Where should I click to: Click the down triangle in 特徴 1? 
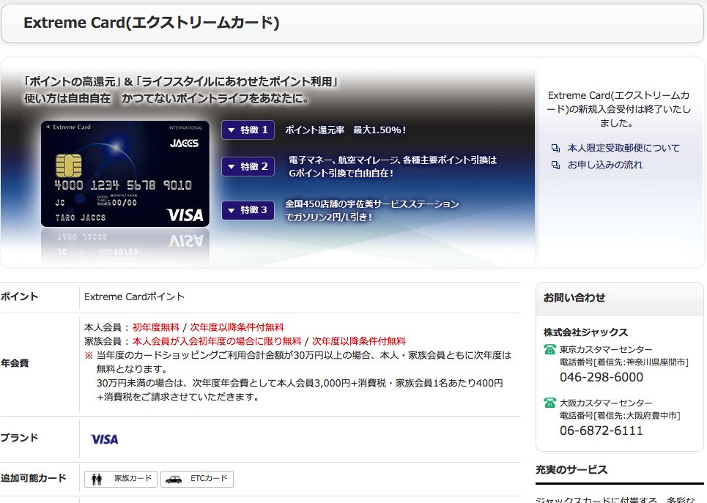pyautogui.click(x=232, y=130)
